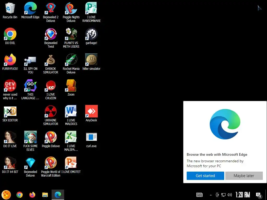Click the PLANTS VS METH USERS shortcut

tap(71, 38)
